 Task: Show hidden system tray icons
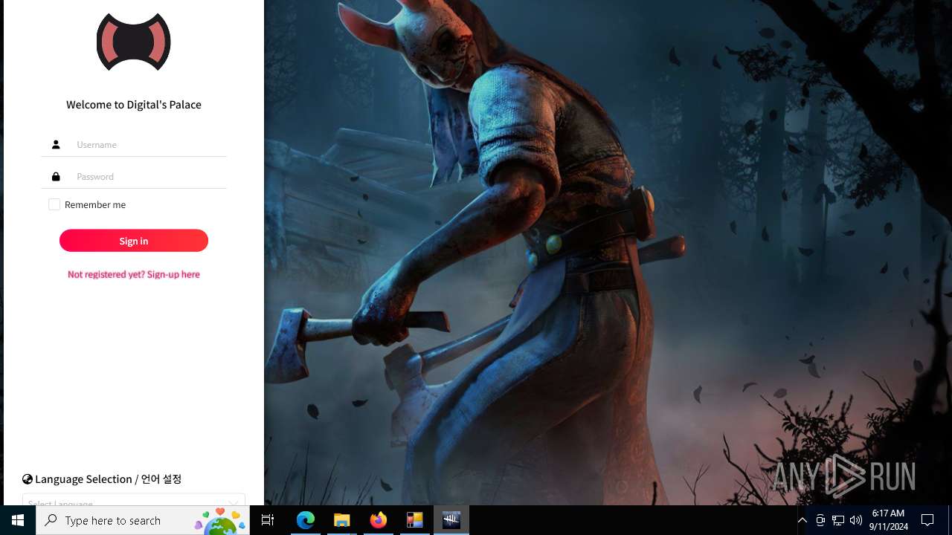point(802,520)
